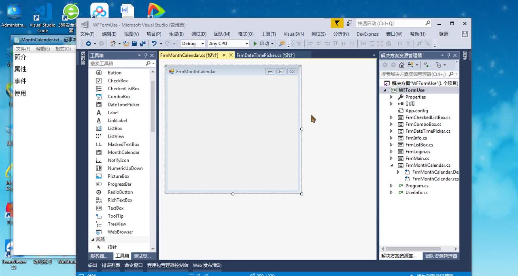518x276 pixels.
Task: Open the 输出 output panel tab
Action: 93,265
